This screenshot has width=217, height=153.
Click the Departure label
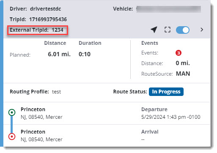[154, 109]
